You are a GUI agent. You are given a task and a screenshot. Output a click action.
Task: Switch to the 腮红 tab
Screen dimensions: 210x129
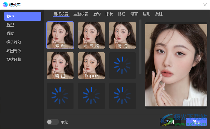click(122, 14)
